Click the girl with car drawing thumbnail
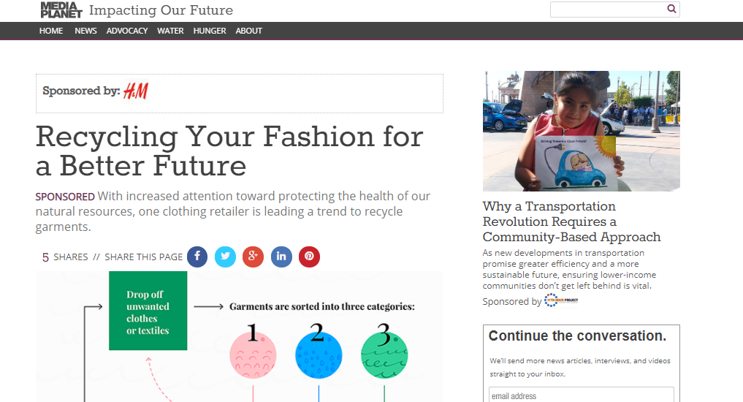Image resolution: width=743 pixels, height=402 pixels. tap(581, 131)
